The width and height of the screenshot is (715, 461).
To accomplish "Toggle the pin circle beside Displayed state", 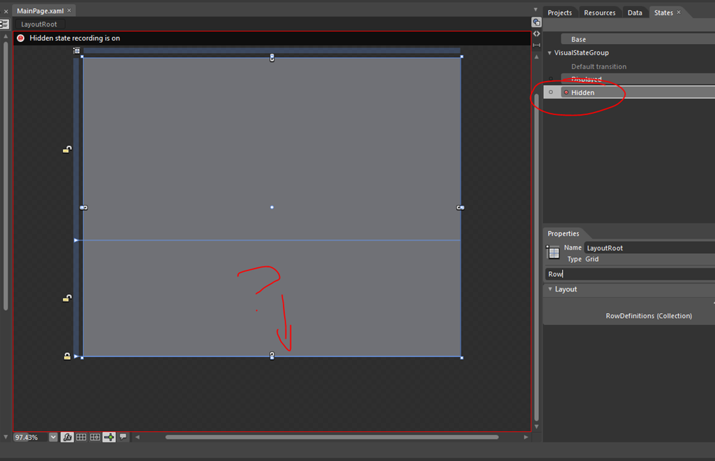I will click(x=551, y=79).
